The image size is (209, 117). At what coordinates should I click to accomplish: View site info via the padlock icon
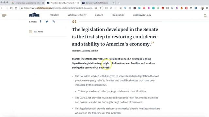[22, 8]
